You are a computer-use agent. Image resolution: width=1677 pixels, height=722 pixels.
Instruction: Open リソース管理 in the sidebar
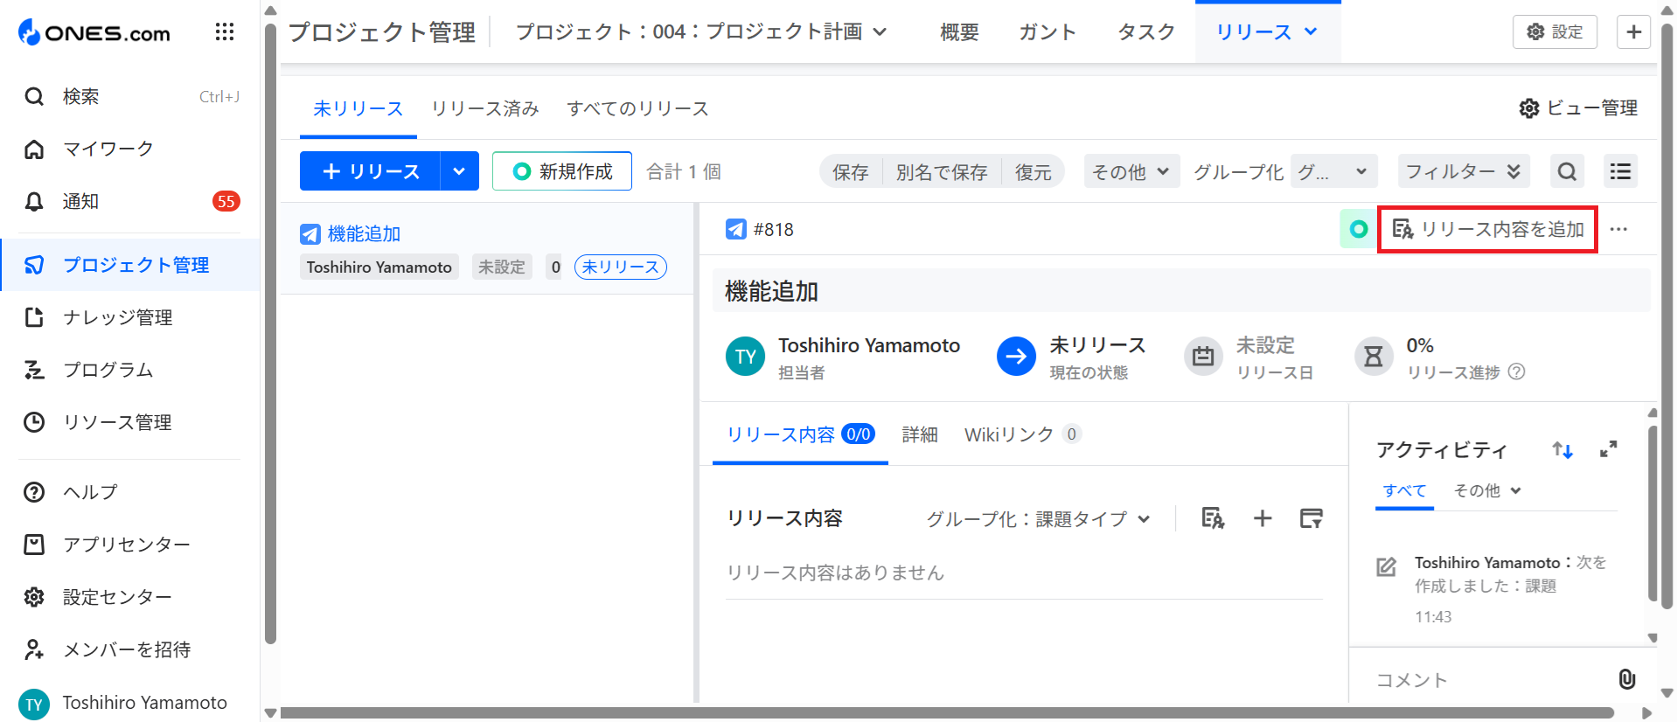coord(131,422)
